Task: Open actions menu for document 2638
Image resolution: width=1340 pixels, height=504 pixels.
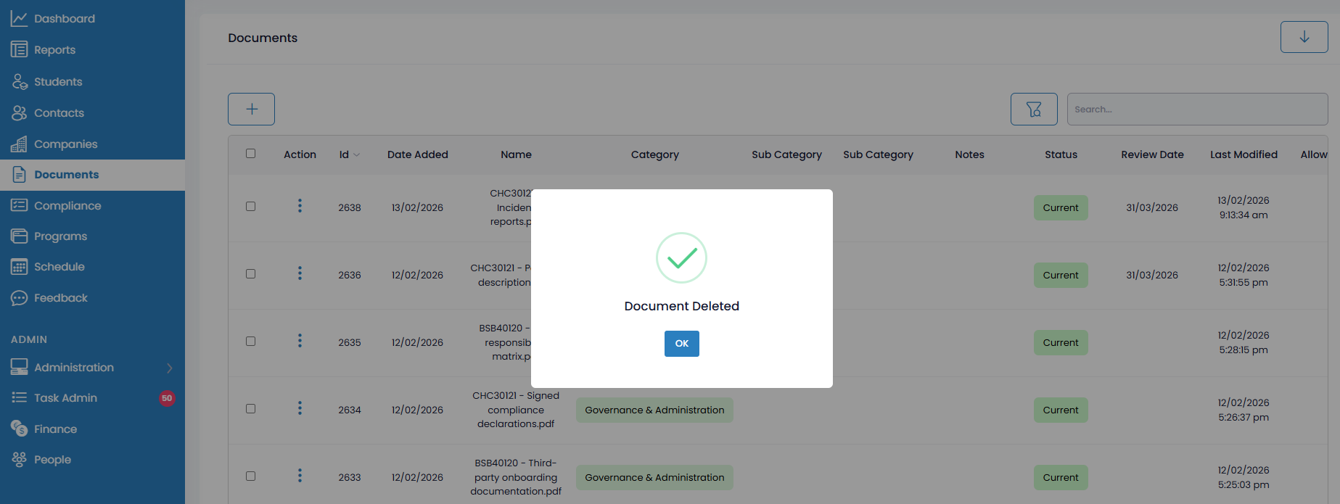Action: [300, 207]
